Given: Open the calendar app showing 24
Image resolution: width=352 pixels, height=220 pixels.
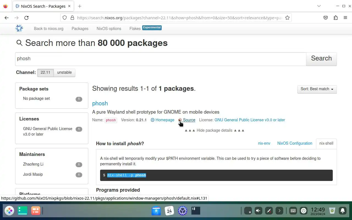Looking at the screenshot, I should pos(169,211).
